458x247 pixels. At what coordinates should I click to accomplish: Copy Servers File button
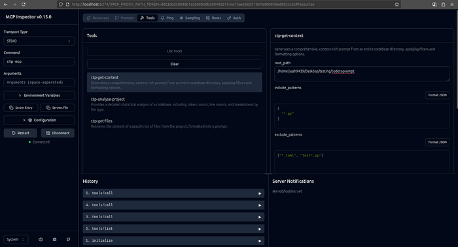tap(58, 107)
